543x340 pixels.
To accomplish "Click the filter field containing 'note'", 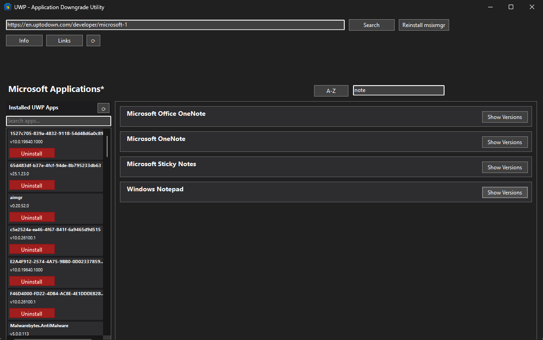I will 399,90.
